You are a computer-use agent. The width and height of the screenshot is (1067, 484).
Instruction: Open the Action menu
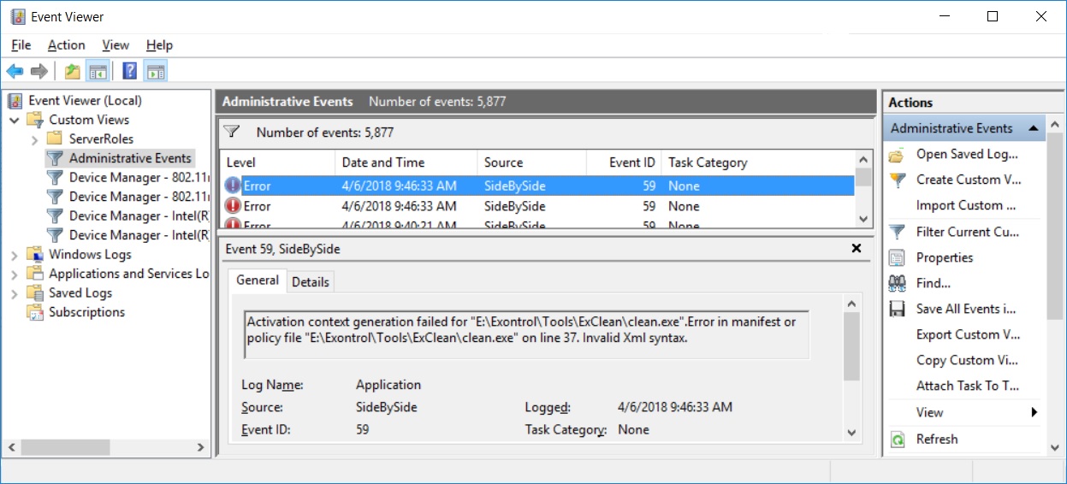click(x=66, y=45)
